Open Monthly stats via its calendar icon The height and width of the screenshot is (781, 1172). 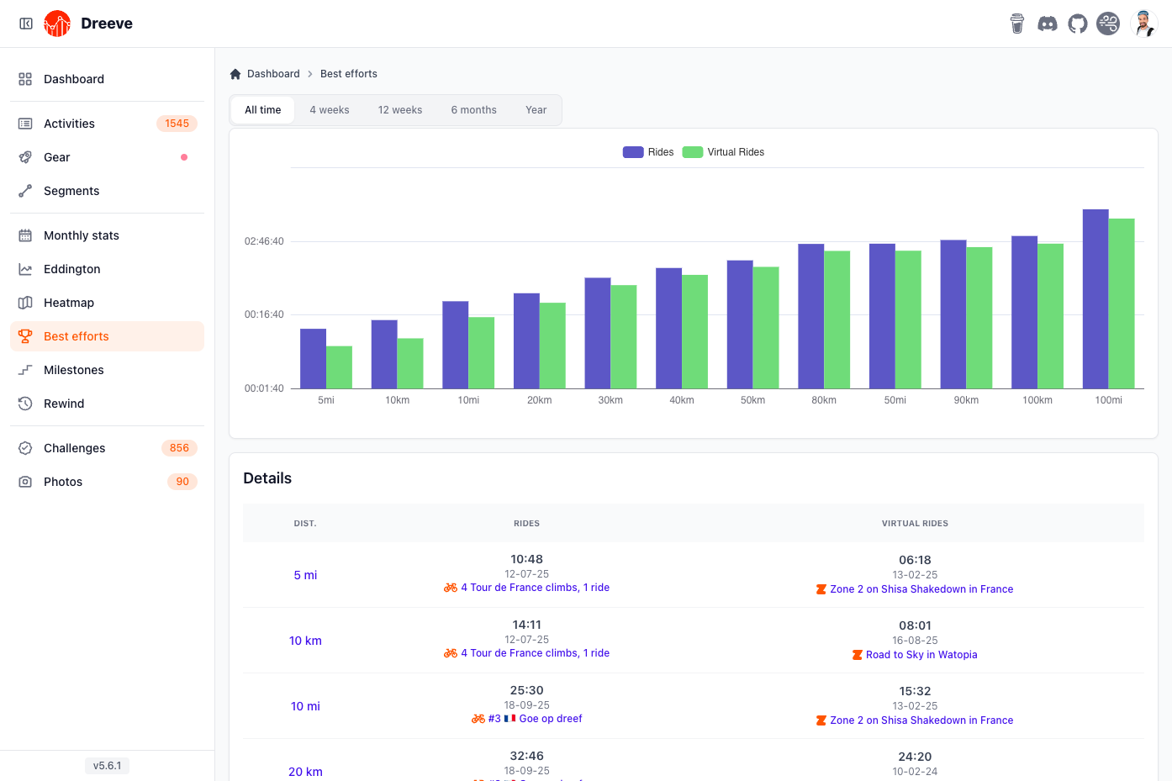coord(25,235)
